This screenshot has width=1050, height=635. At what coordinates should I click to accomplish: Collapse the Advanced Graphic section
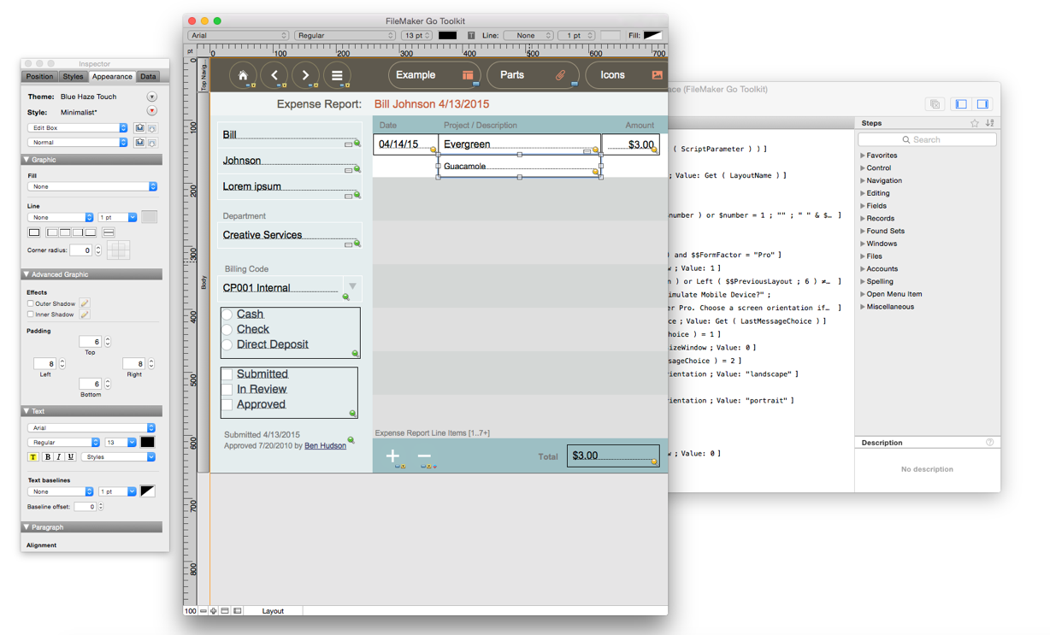click(27, 274)
